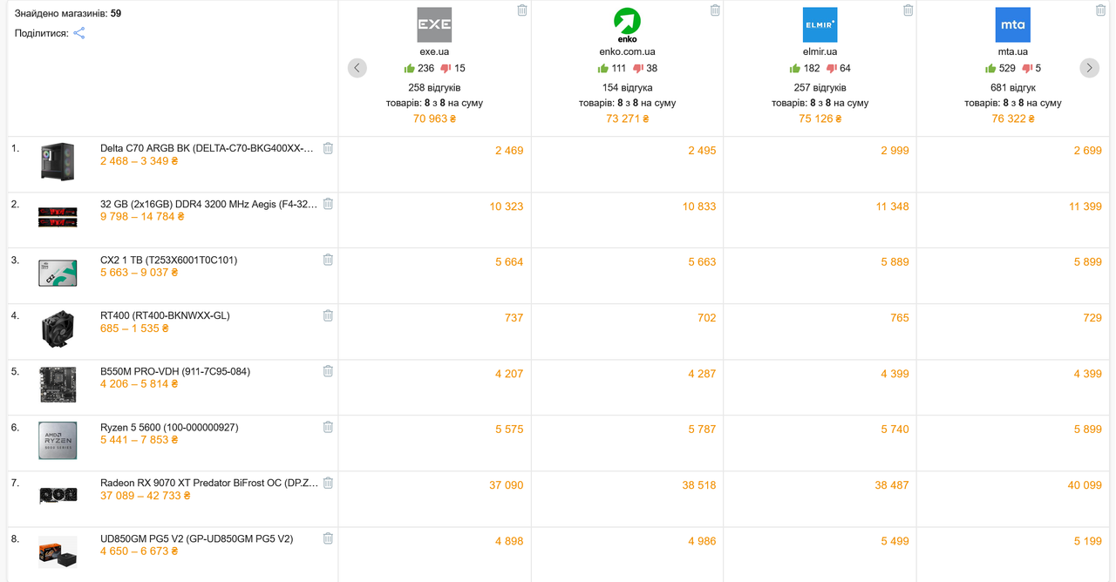Open exe.ua store link

click(434, 51)
